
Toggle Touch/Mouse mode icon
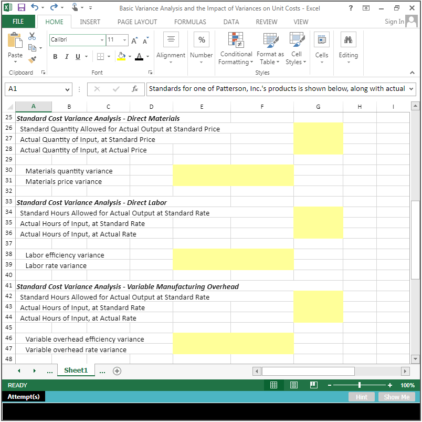pyautogui.click(x=75, y=7)
